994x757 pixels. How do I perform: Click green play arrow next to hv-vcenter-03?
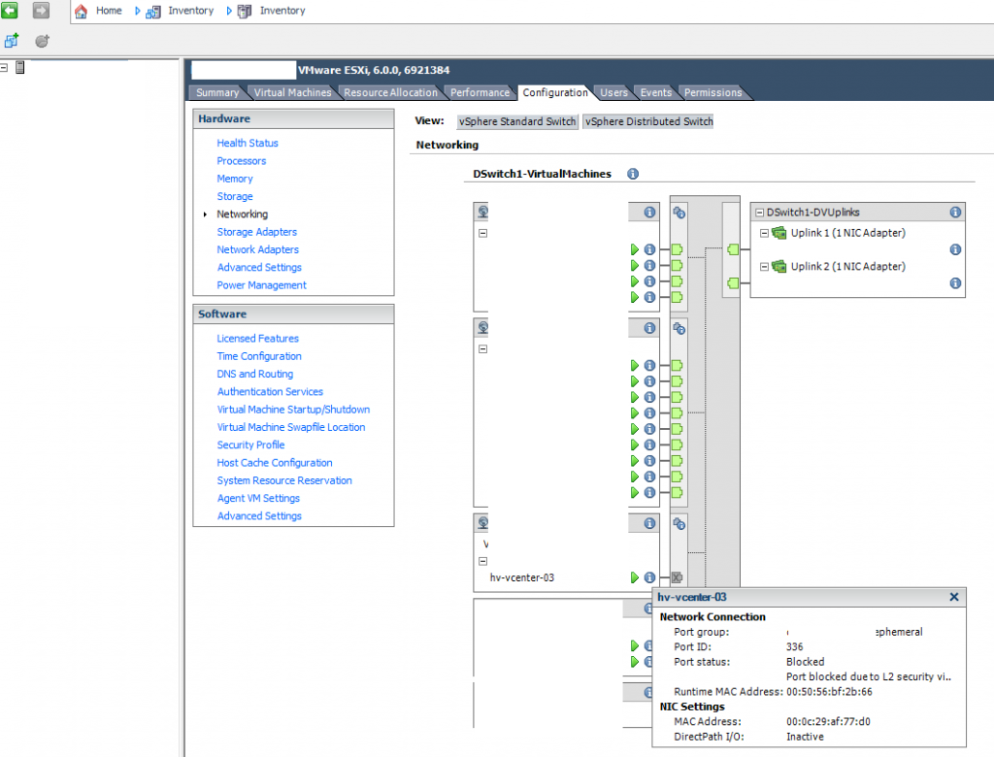click(x=635, y=577)
